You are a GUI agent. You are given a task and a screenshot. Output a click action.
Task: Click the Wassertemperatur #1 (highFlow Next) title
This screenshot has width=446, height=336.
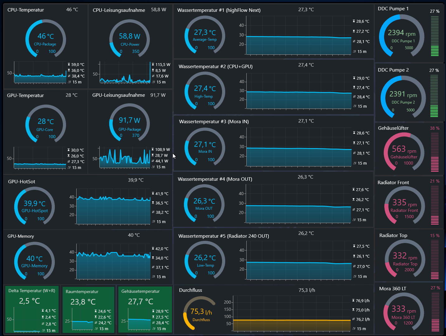pos(219,10)
